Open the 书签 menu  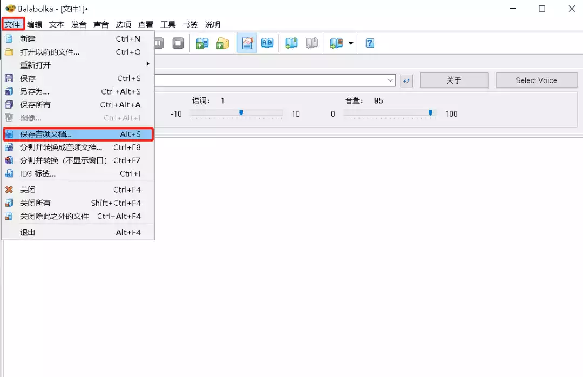[x=190, y=24]
